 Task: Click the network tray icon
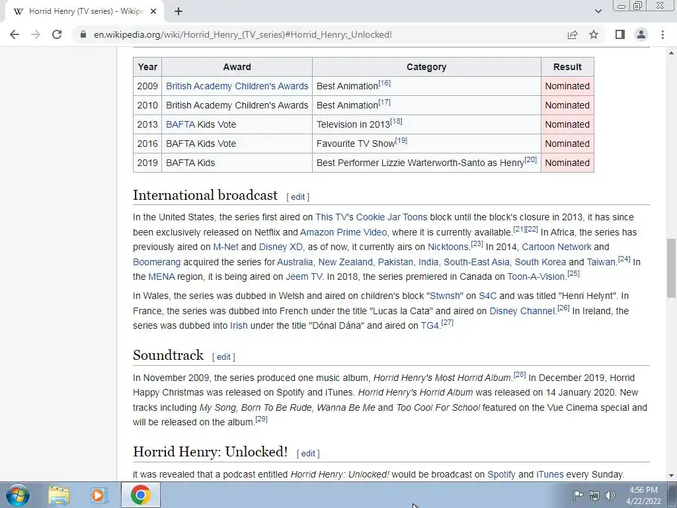[x=594, y=495]
